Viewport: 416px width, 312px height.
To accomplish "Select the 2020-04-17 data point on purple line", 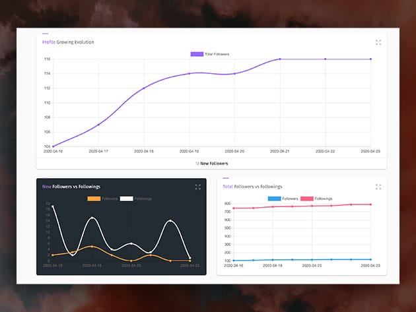I will (x=98, y=125).
